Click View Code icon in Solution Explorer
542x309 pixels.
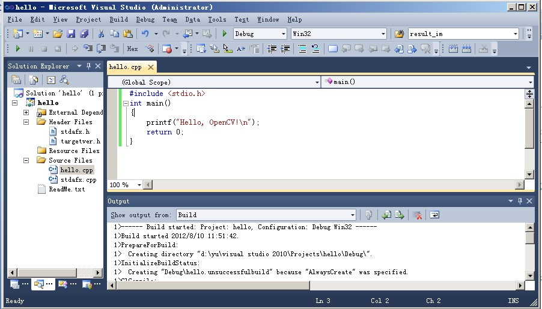pyautogui.click(x=51, y=80)
